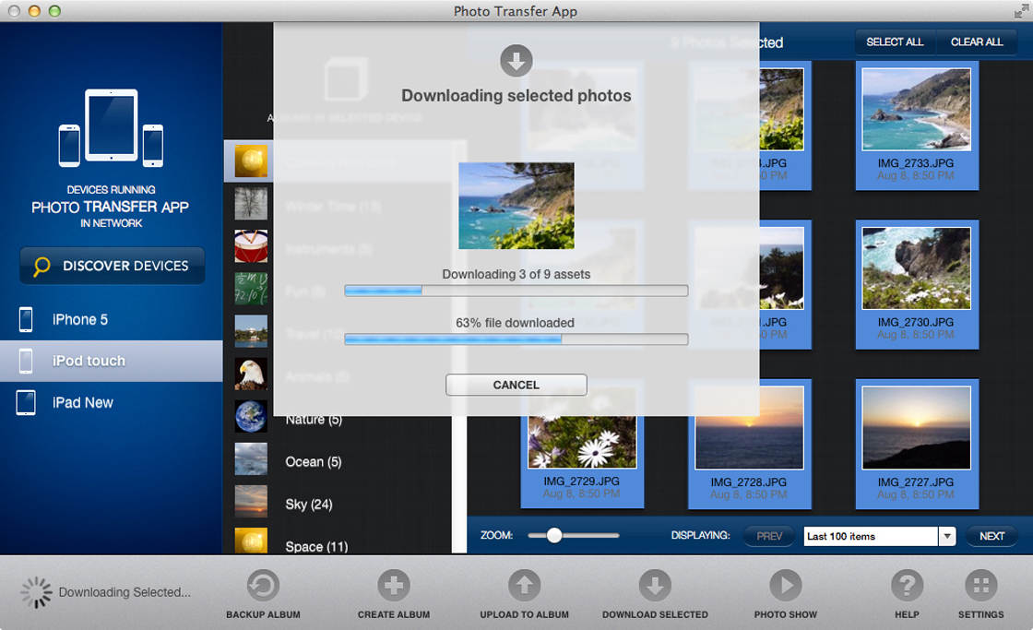
Task: Open Help via the question mark icon
Action: (907, 586)
